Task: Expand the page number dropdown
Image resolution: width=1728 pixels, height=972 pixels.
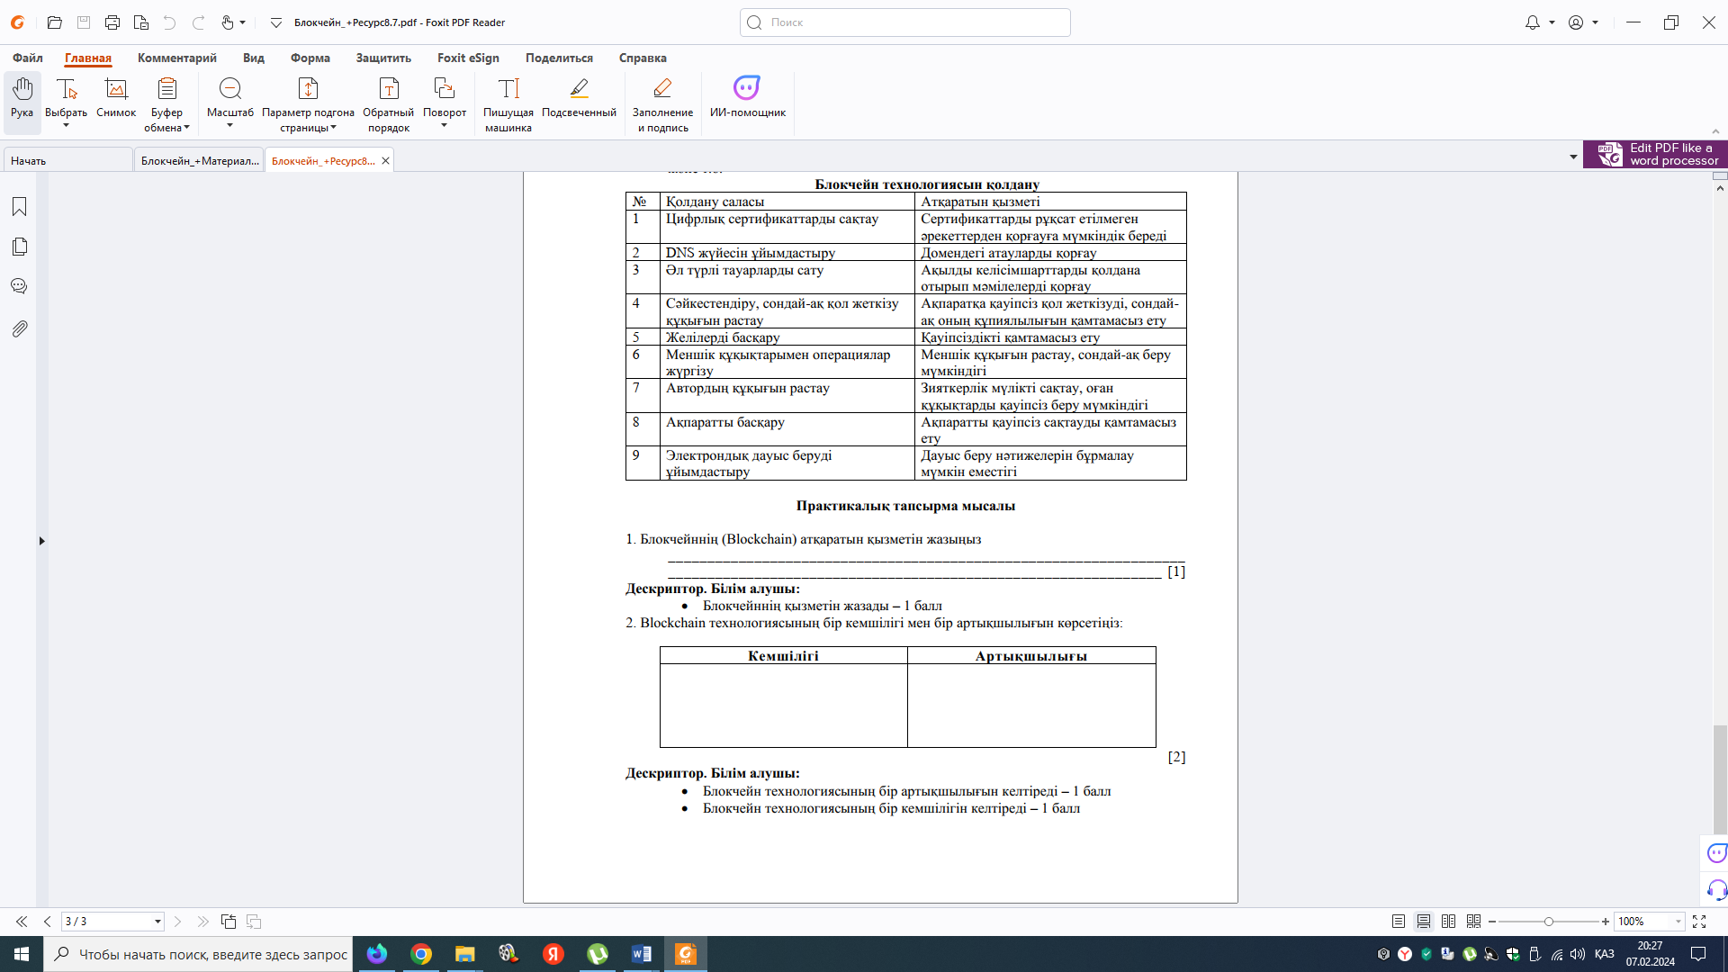Action: (157, 922)
